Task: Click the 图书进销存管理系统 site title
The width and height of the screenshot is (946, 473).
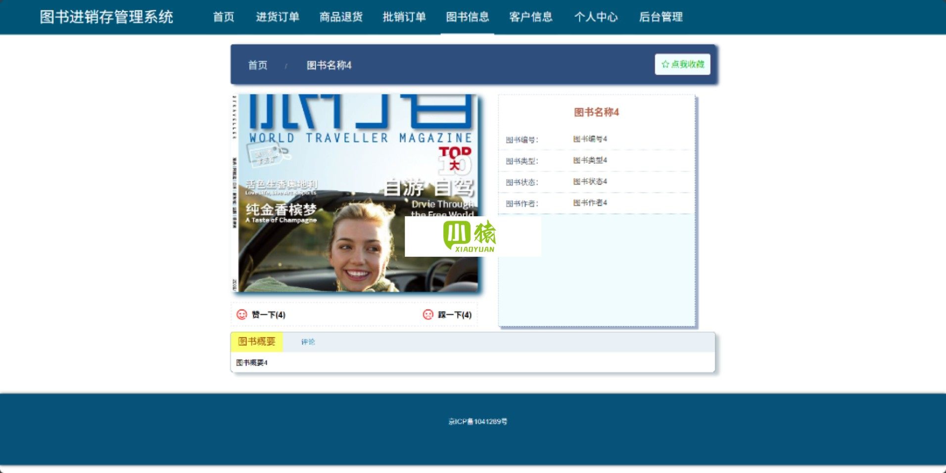Action: (x=106, y=17)
